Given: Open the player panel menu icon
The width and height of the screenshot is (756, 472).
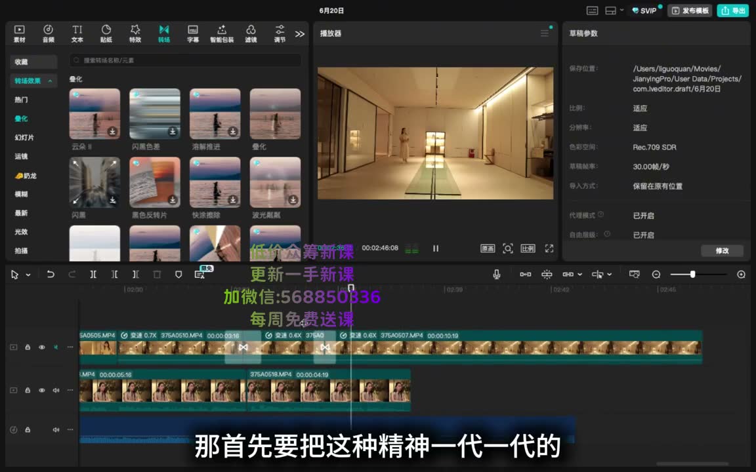Looking at the screenshot, I should point(545,33).
